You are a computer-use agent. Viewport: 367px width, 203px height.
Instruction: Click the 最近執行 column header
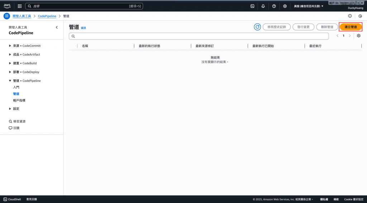click(315, 46)
